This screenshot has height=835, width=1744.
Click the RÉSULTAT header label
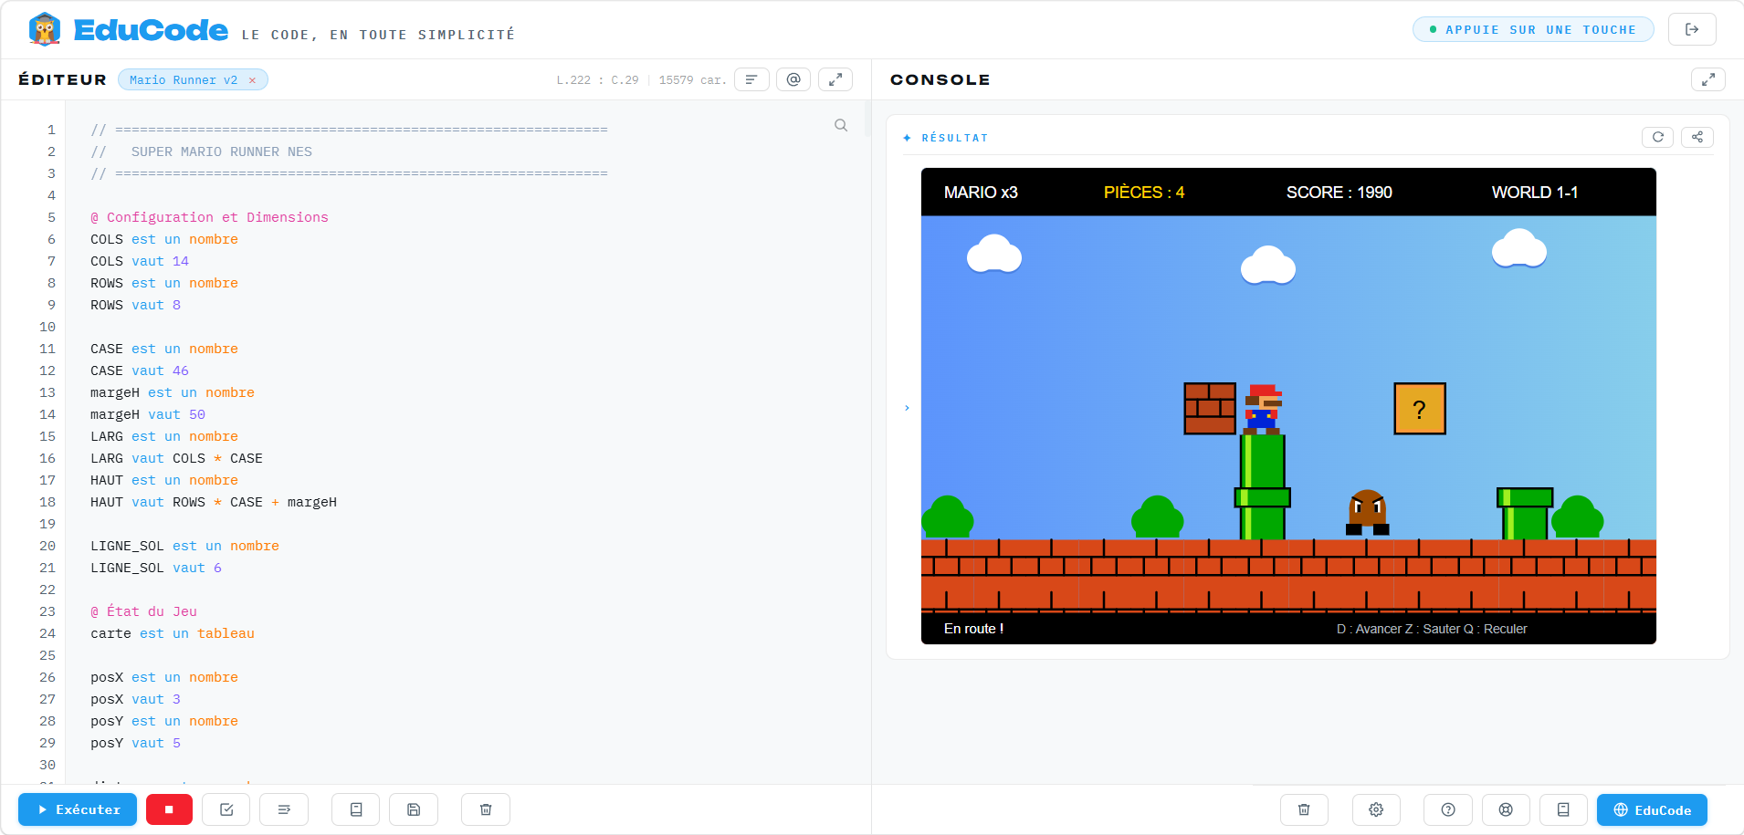pyautogui.click(x=954, y=138)
